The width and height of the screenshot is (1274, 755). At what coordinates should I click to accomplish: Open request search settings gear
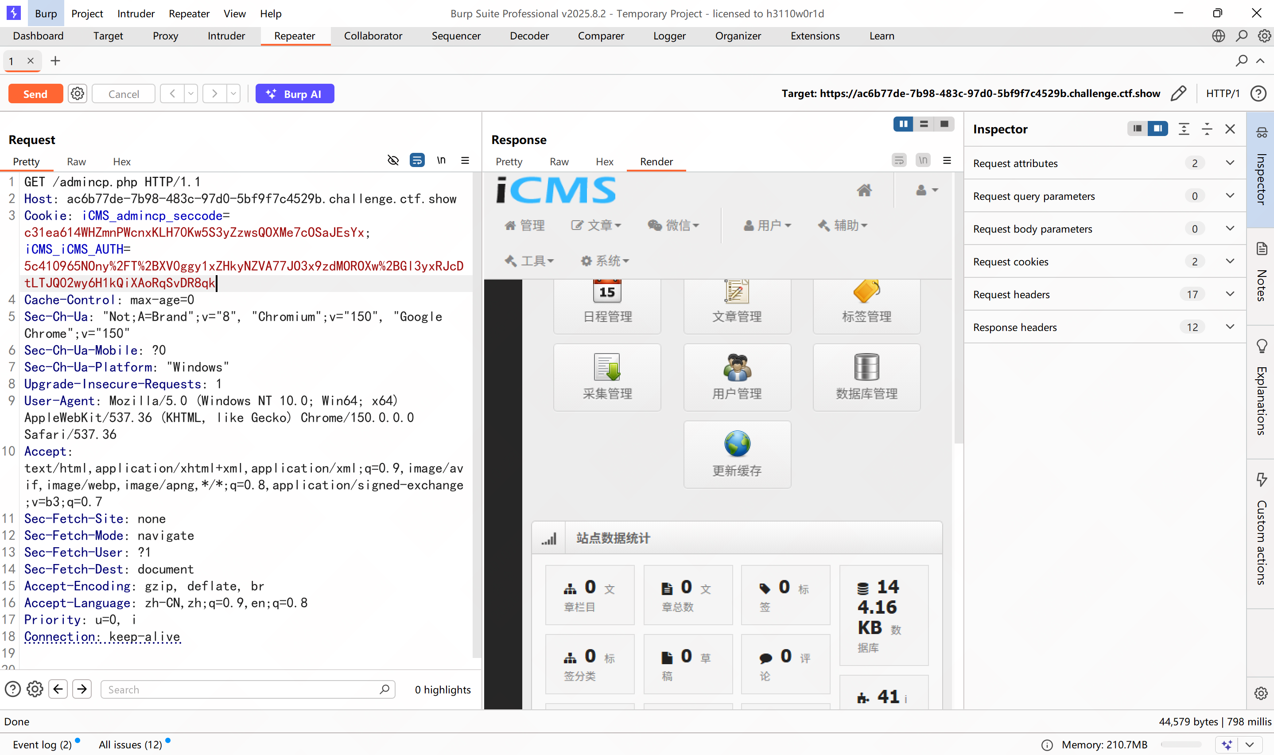coord(35,689)
